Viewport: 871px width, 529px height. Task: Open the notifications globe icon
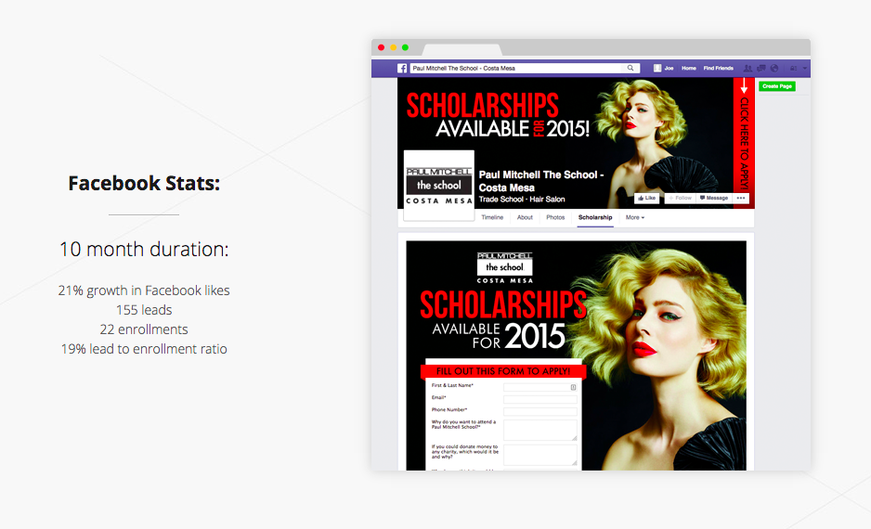(x=773, y=69)
